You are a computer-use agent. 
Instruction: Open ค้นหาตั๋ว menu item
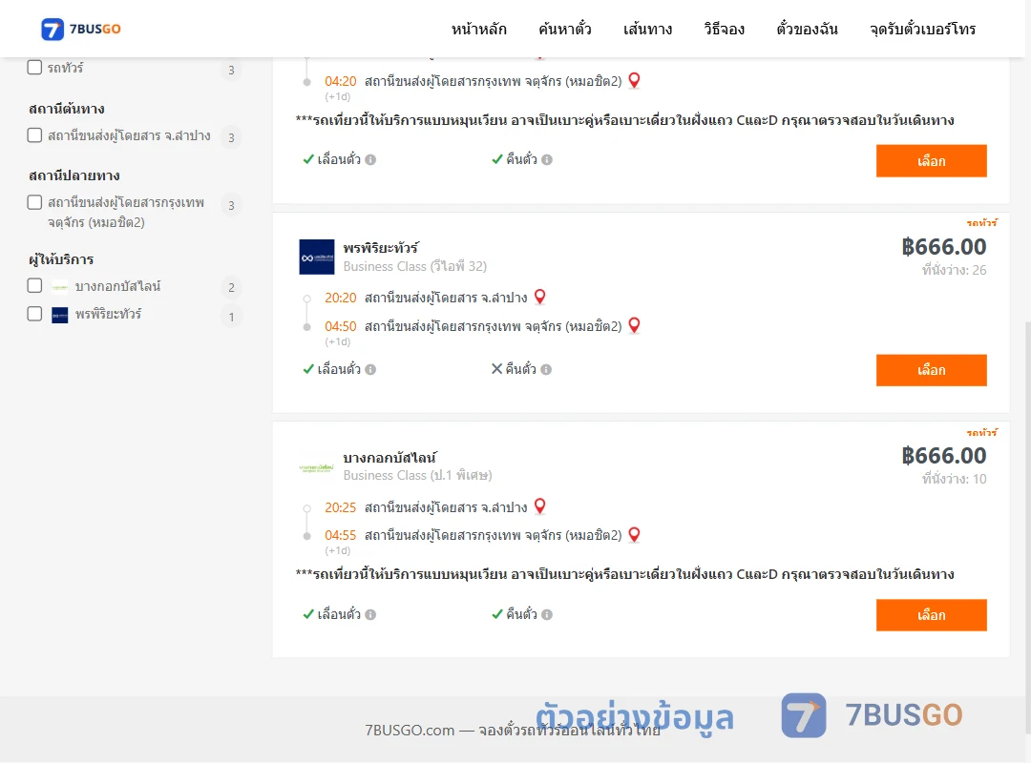(x=565, y=29)
